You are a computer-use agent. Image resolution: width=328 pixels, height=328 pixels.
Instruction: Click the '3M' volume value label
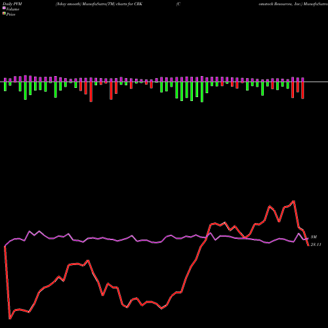314,237
